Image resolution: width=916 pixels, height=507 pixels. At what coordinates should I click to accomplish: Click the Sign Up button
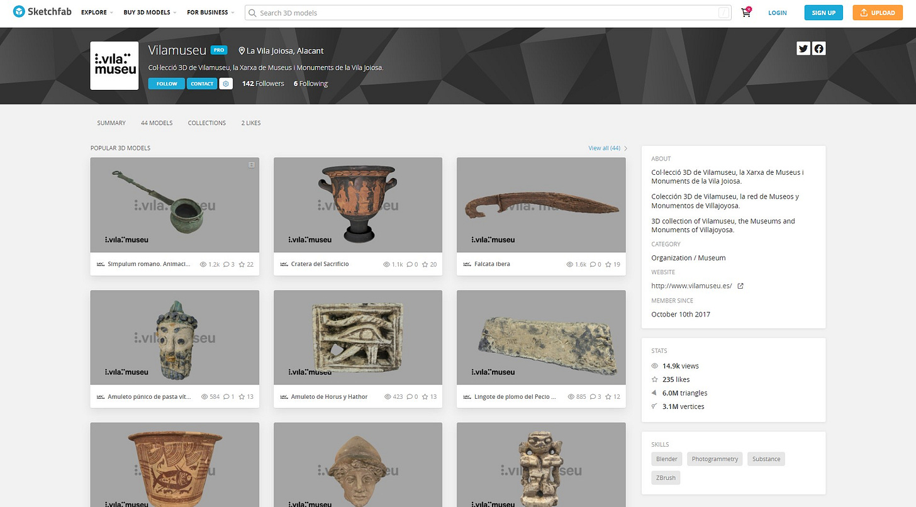(824, 13)
